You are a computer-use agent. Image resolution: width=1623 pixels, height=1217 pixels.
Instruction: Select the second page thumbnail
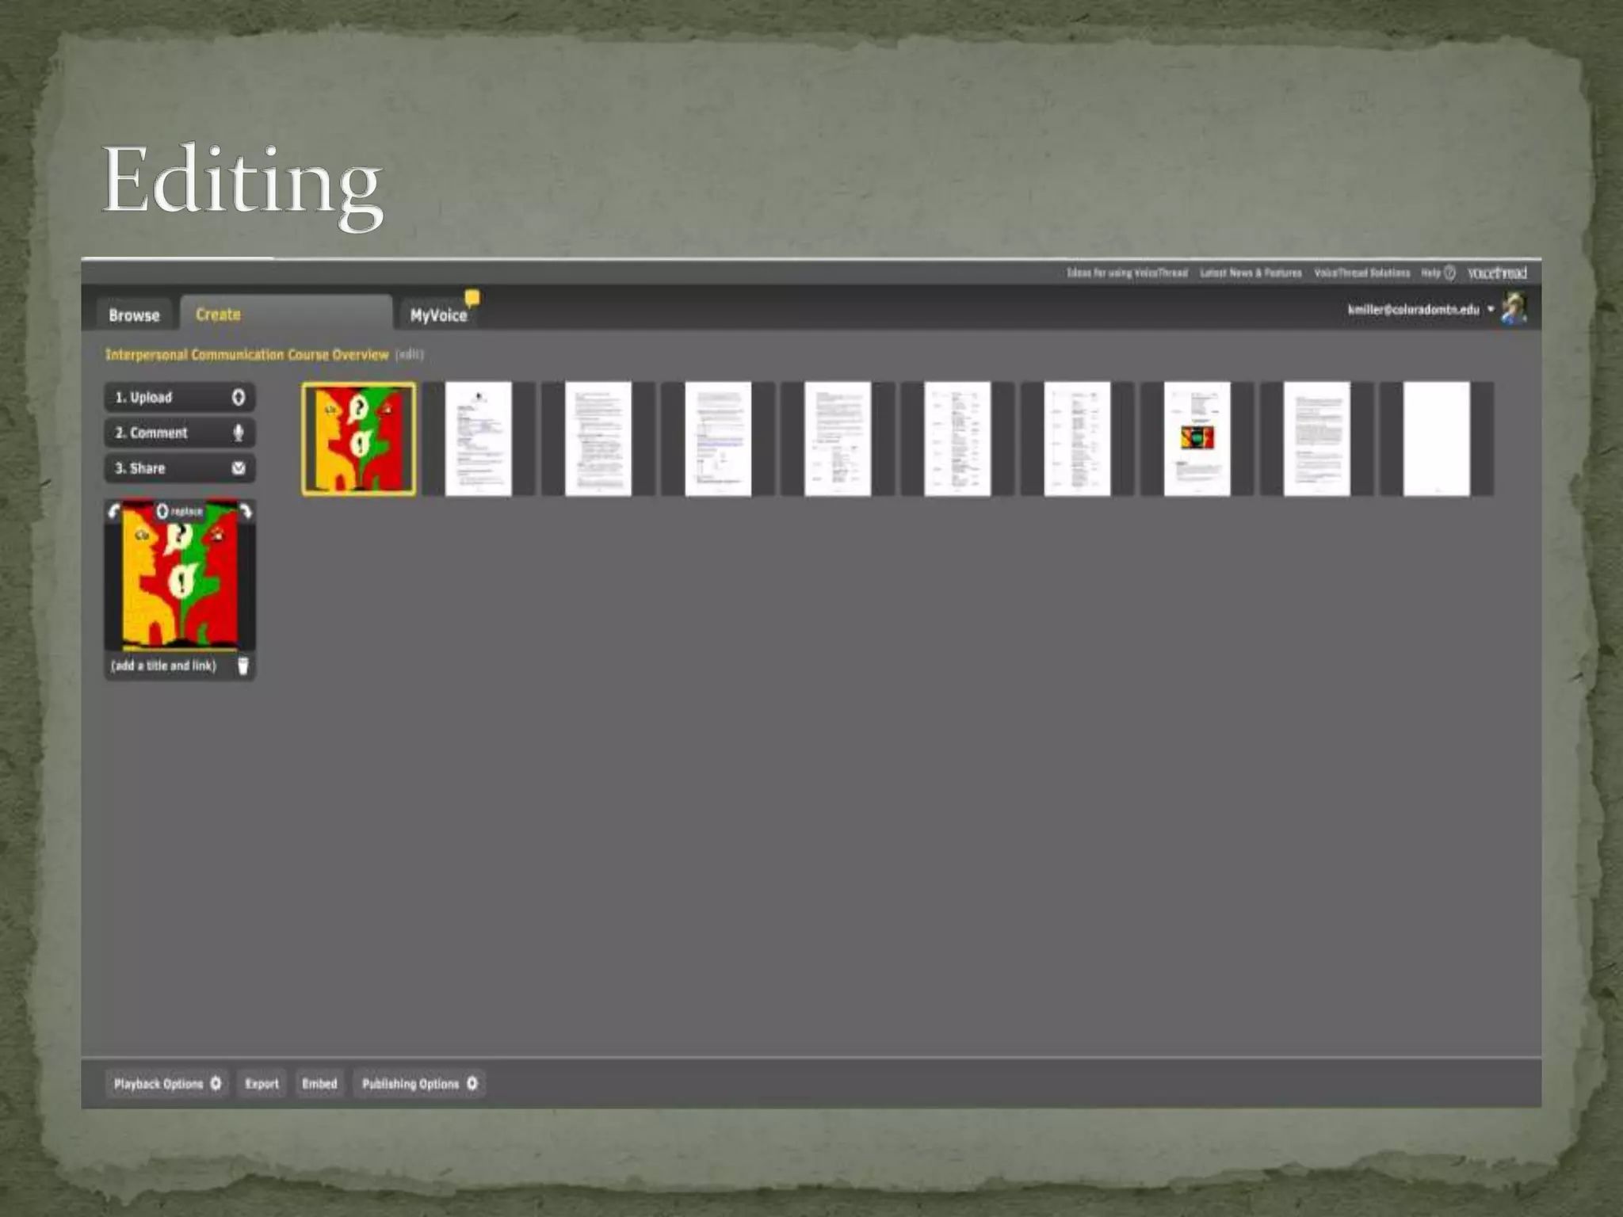click(478, 439)
